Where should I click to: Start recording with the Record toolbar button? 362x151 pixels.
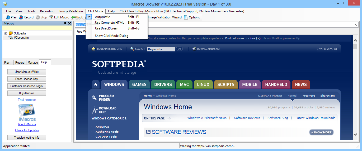pos(26,17)
